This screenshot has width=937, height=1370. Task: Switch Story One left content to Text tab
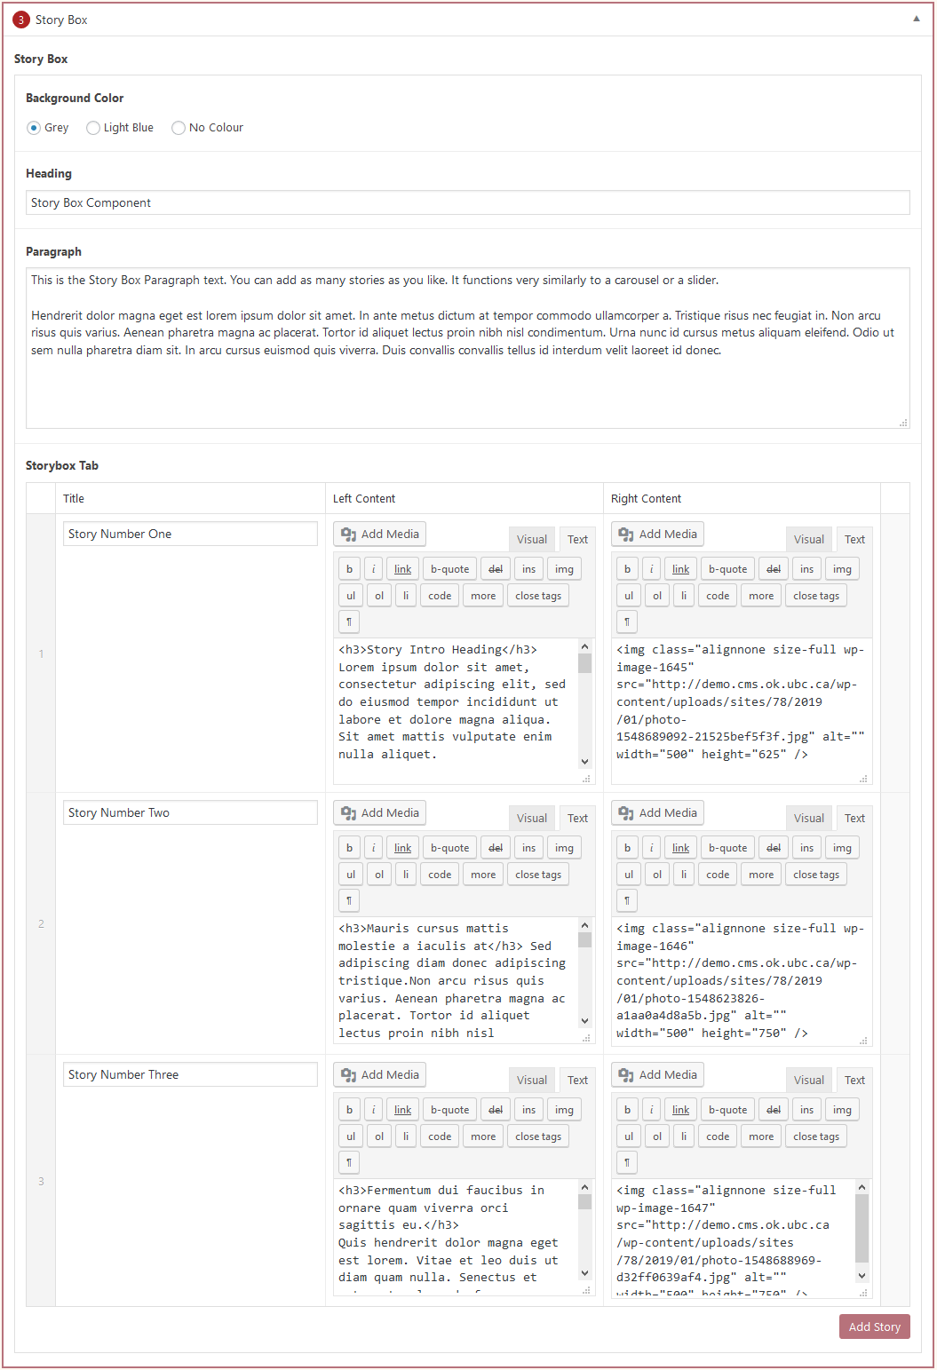(577, 539)
